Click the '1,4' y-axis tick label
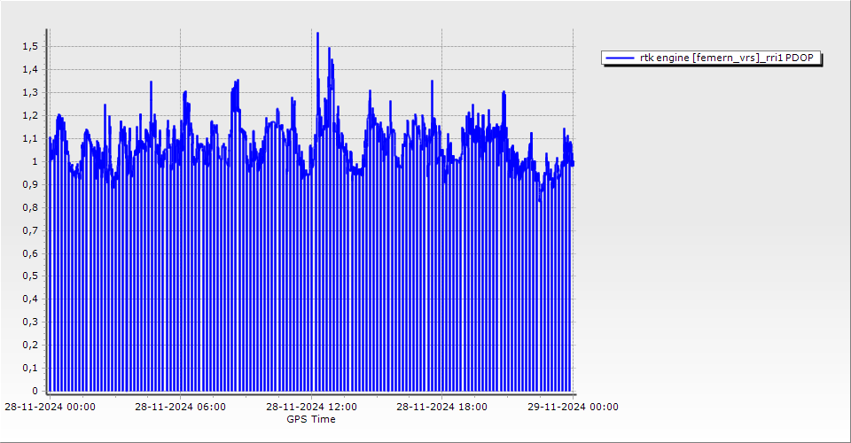 click(29, 69)
